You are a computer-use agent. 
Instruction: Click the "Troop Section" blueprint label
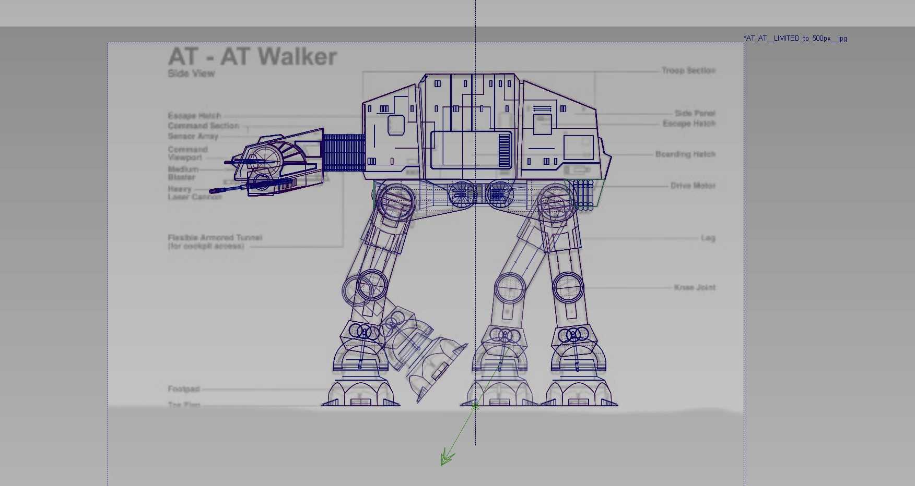(x=688, y=70)
